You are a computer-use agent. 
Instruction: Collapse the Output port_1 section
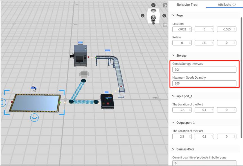(173, 123)
